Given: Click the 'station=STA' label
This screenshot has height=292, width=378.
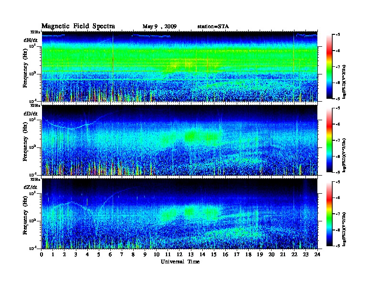Looking at the screenshot, I should coord(213,26).
